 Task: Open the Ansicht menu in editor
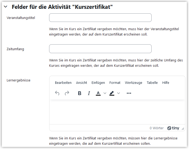pos(81,83)
